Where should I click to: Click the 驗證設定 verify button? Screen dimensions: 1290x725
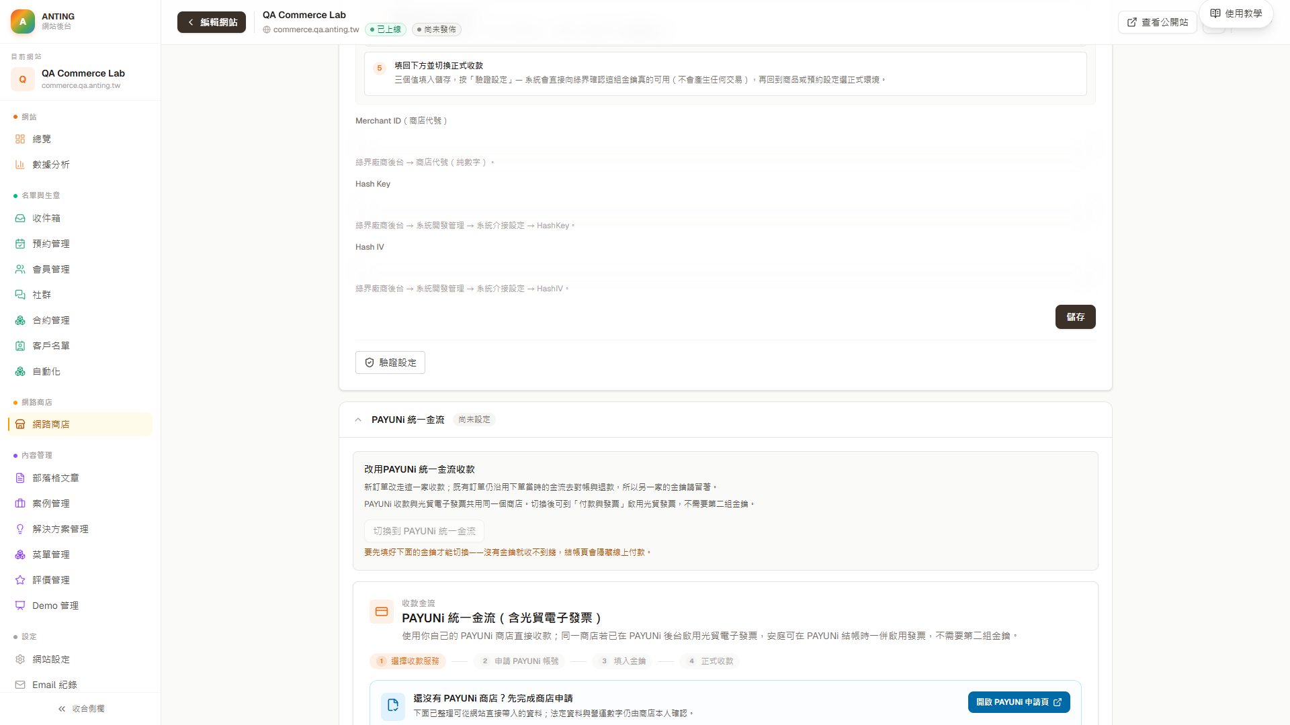click(x=390, y=362)
